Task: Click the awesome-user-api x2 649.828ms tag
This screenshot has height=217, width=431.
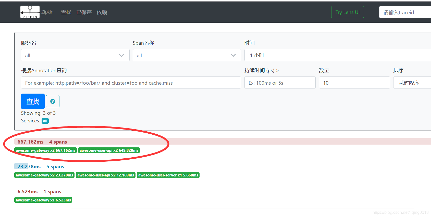Action: pyautogui.click(x=109, y=150)
